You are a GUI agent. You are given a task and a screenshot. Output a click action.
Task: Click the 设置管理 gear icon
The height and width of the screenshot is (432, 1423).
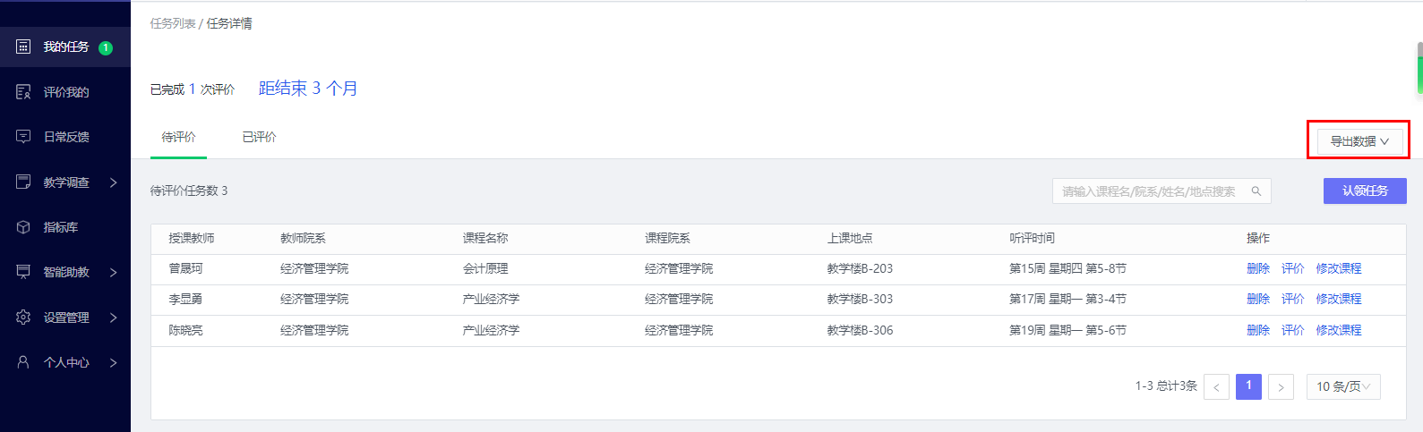(24, 318)
